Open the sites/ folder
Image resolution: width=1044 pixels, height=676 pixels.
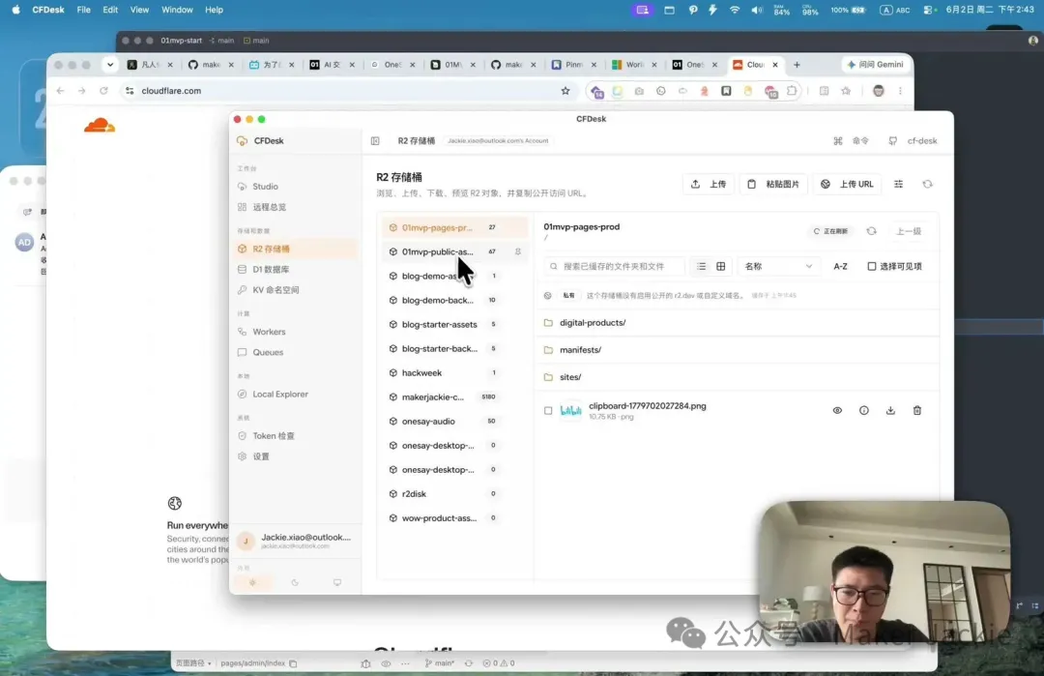tap(738, 377)
